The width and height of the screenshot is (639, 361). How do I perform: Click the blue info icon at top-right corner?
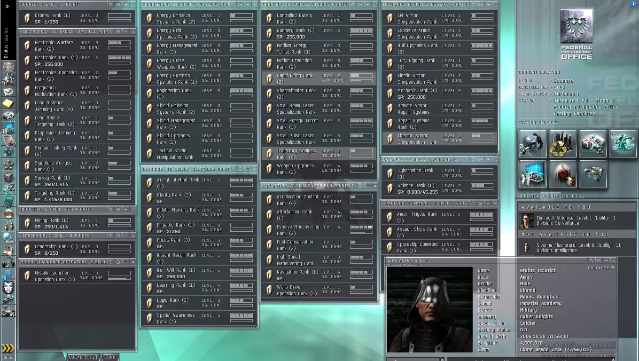(633, 5)
